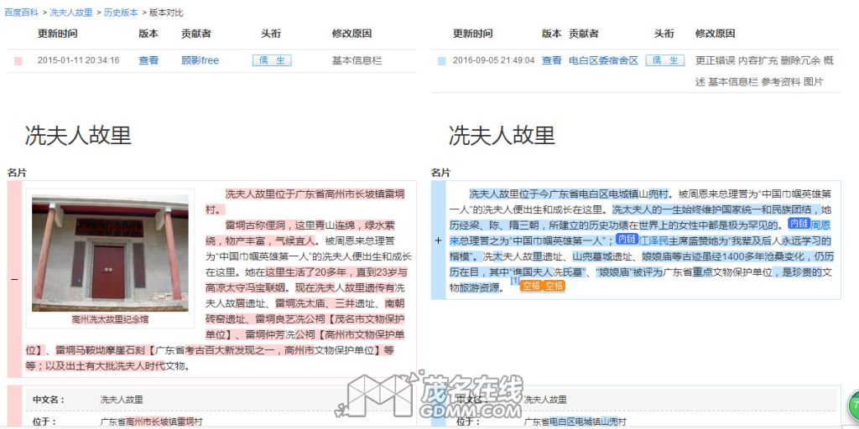This screenshot has height=429, width=859.
Task: Click the second orange 空格 tag
Action: tap(554, 286)
